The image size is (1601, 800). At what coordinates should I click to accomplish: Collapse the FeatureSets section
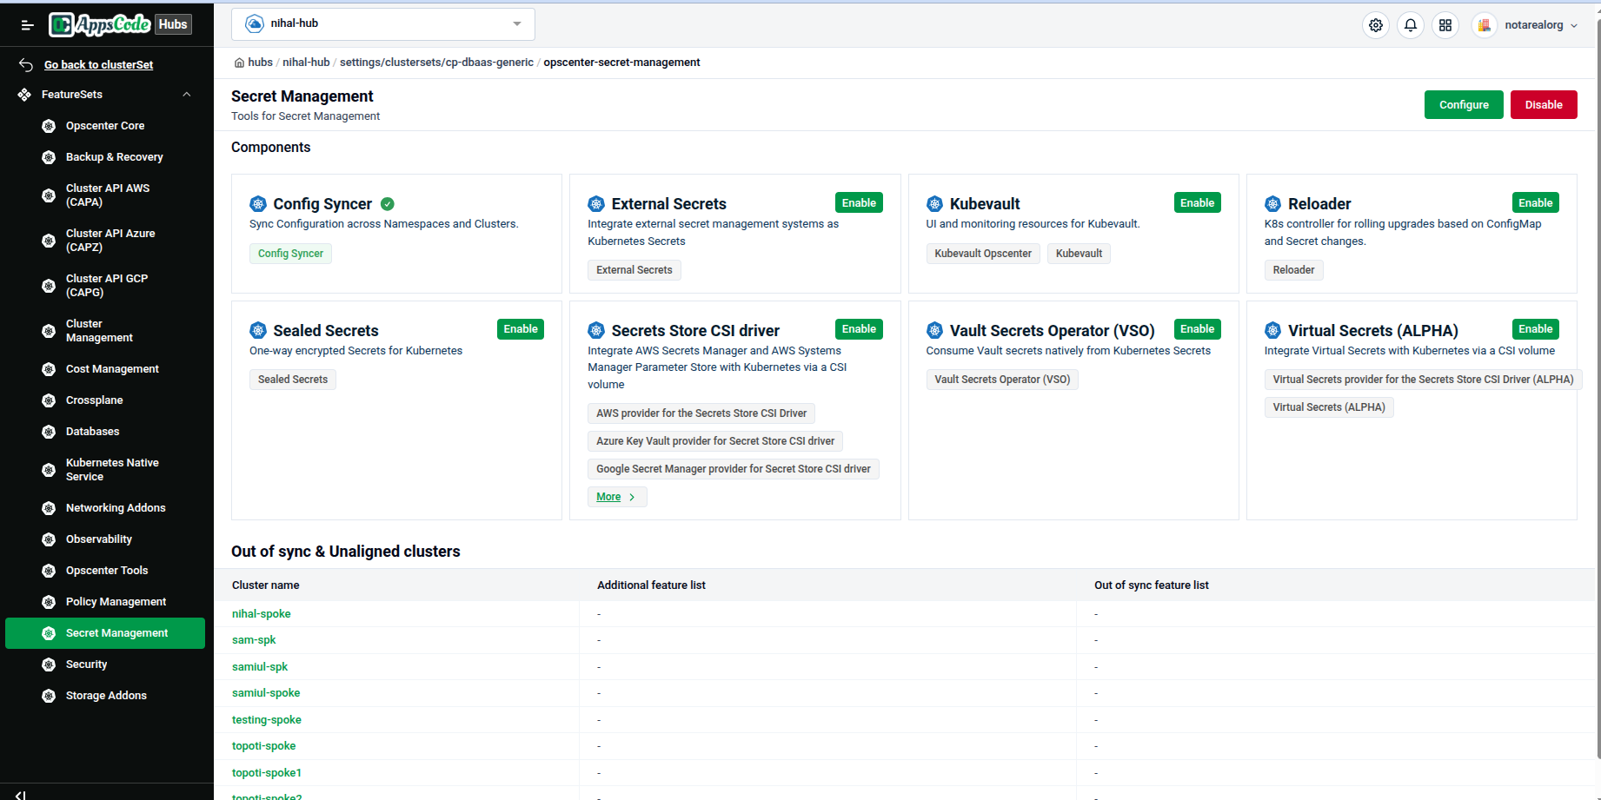tap(187, 95)
